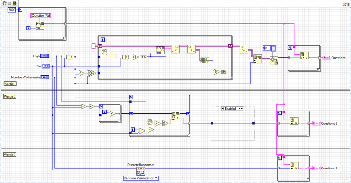This screenshot has height=183, width=351.
Task: Open the Random Permutation enum dropdown
Action: click(141, 178)
